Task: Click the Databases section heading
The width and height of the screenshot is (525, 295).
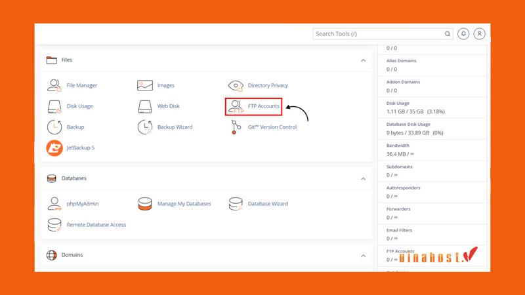Action: [x=73, y=178]
